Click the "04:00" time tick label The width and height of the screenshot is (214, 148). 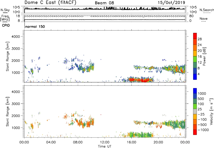point(51,142)
